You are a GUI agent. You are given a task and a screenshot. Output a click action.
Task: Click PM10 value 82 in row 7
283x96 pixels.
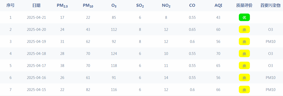(88, 90)
